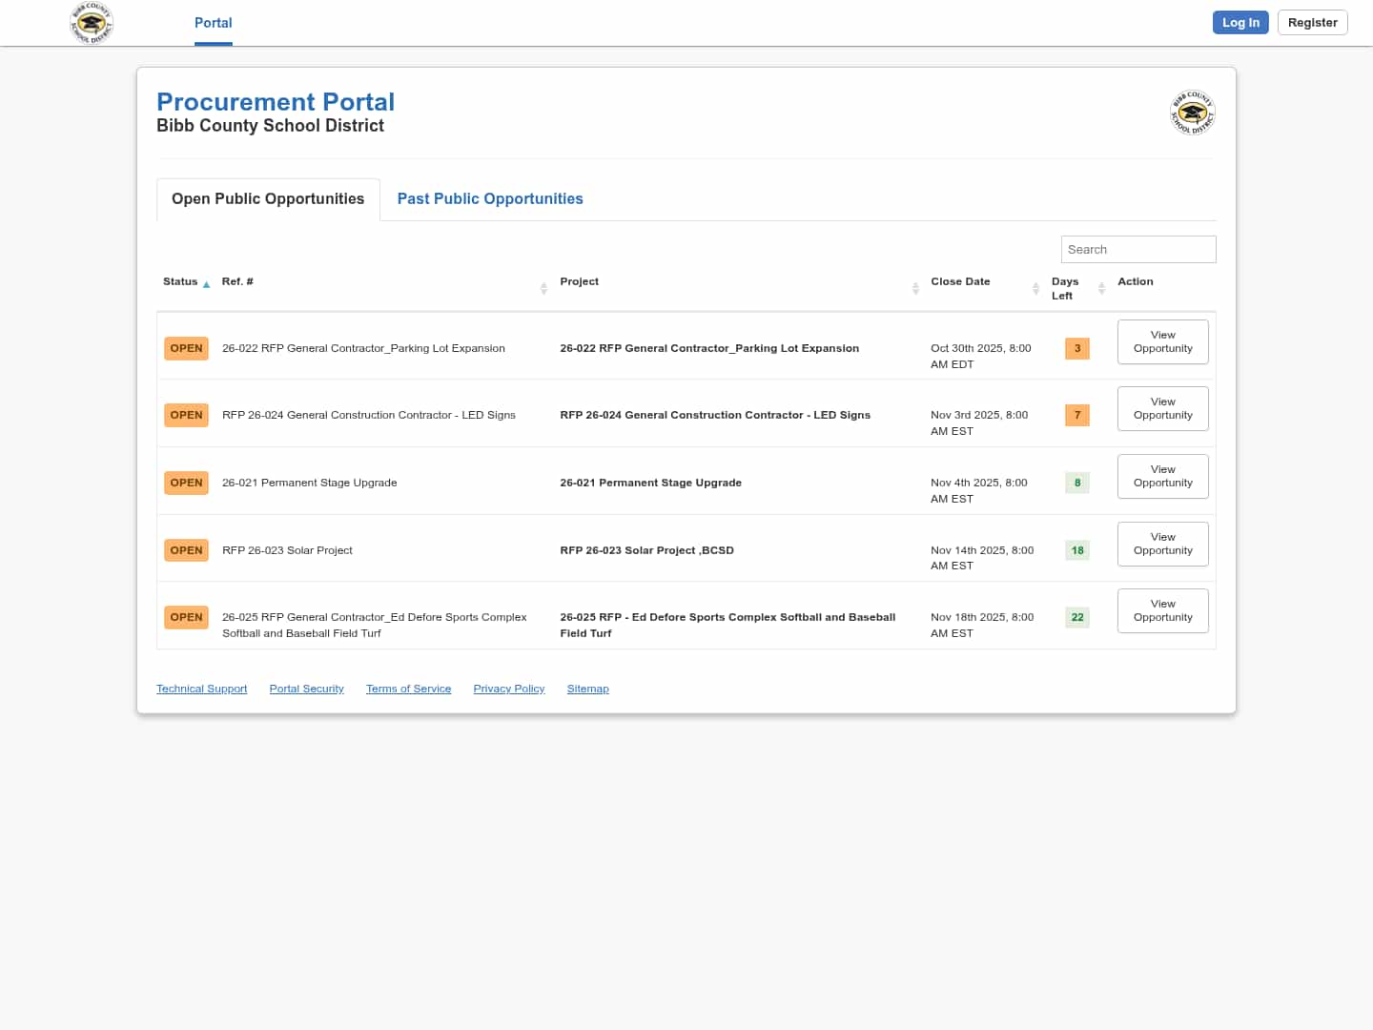
Task: Click the Sitemap footer link
Action: tap(587, 689)
